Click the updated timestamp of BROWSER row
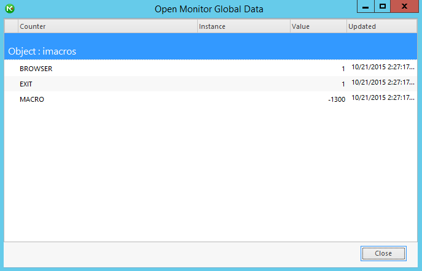This screenshot has height=271, width=422. [x=383, y=67]
